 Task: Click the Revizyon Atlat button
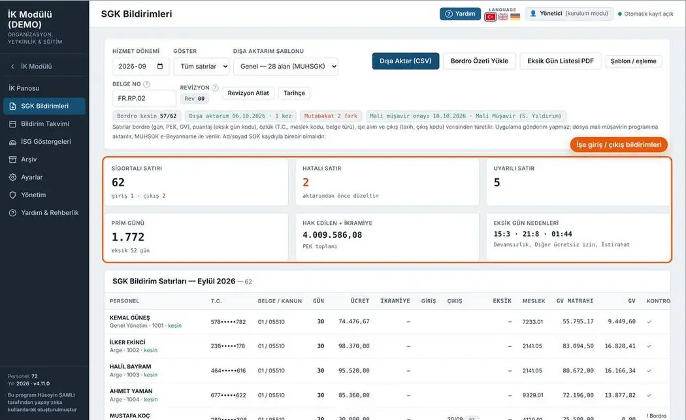248,93
